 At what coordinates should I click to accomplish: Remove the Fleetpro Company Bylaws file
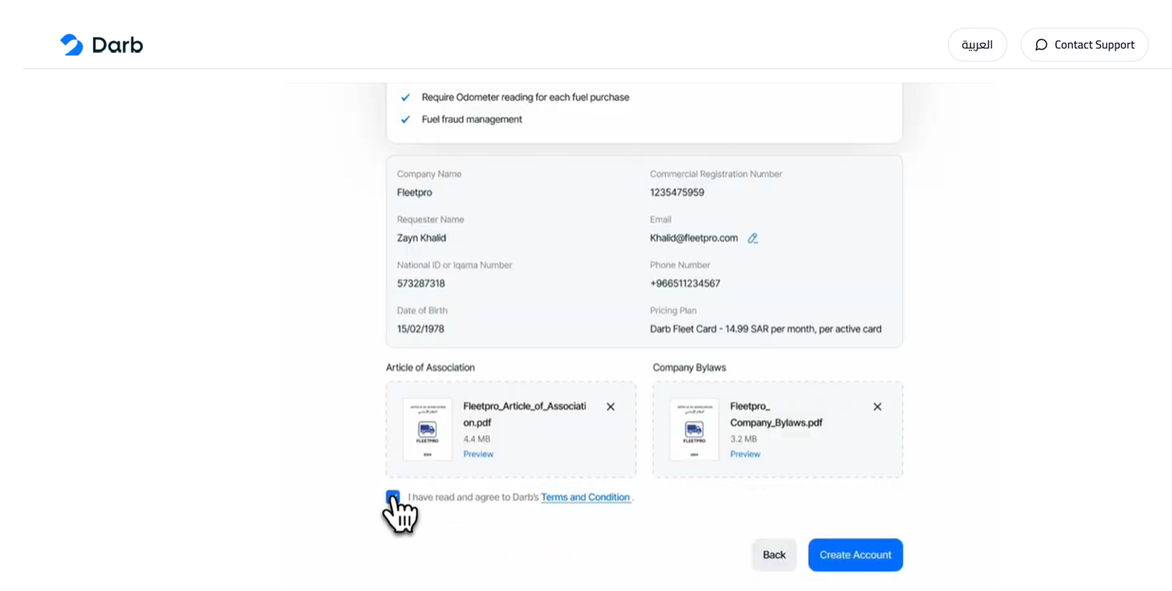coord(877,407)
